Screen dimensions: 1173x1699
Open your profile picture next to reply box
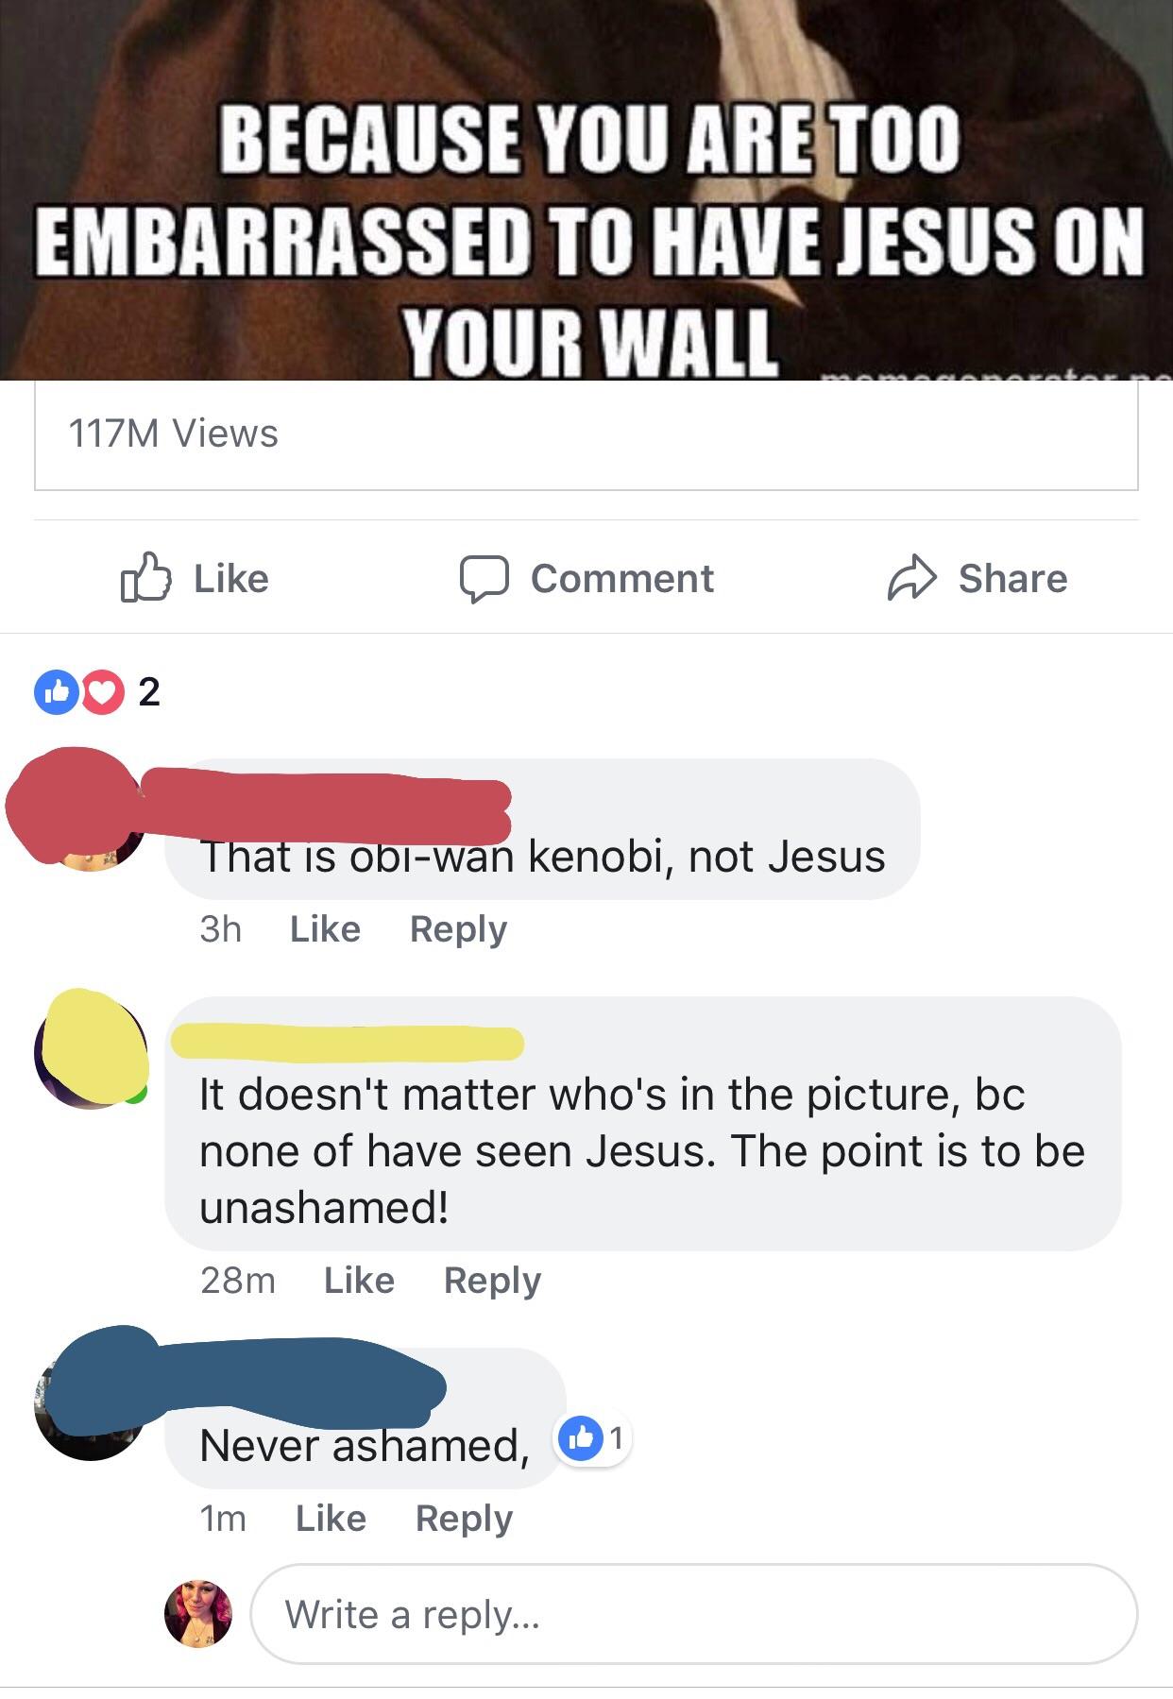point(198,1613)
